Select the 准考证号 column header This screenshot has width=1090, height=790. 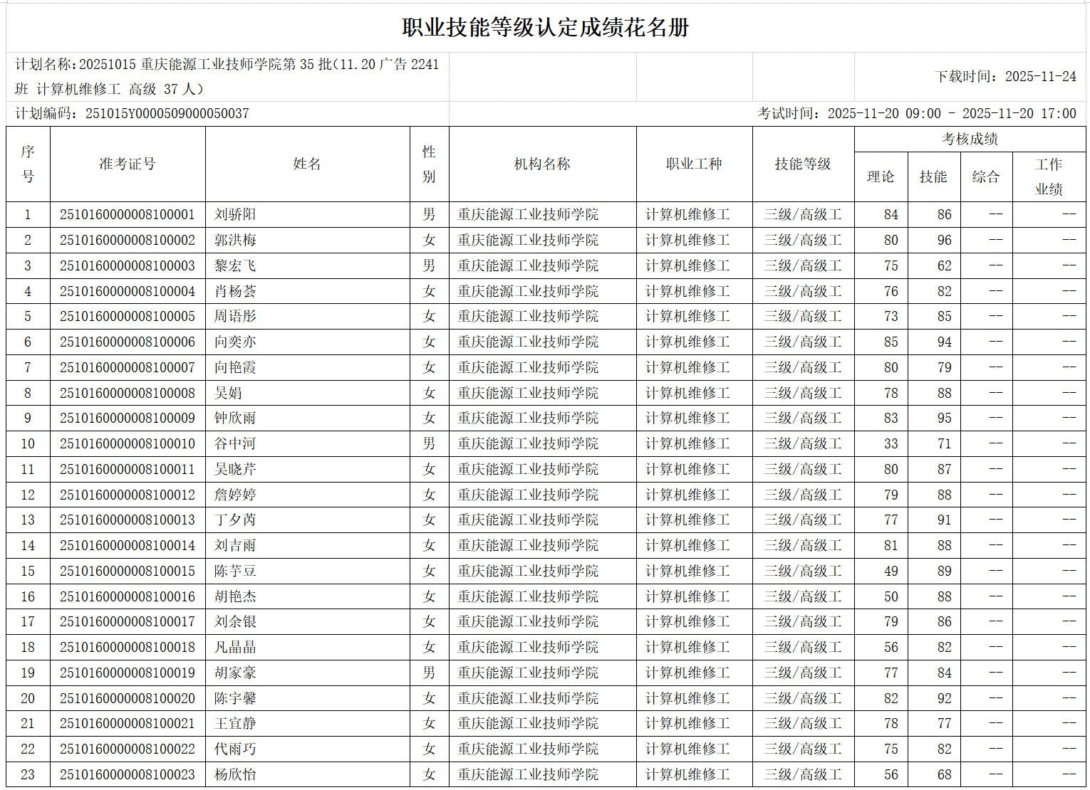128,164
